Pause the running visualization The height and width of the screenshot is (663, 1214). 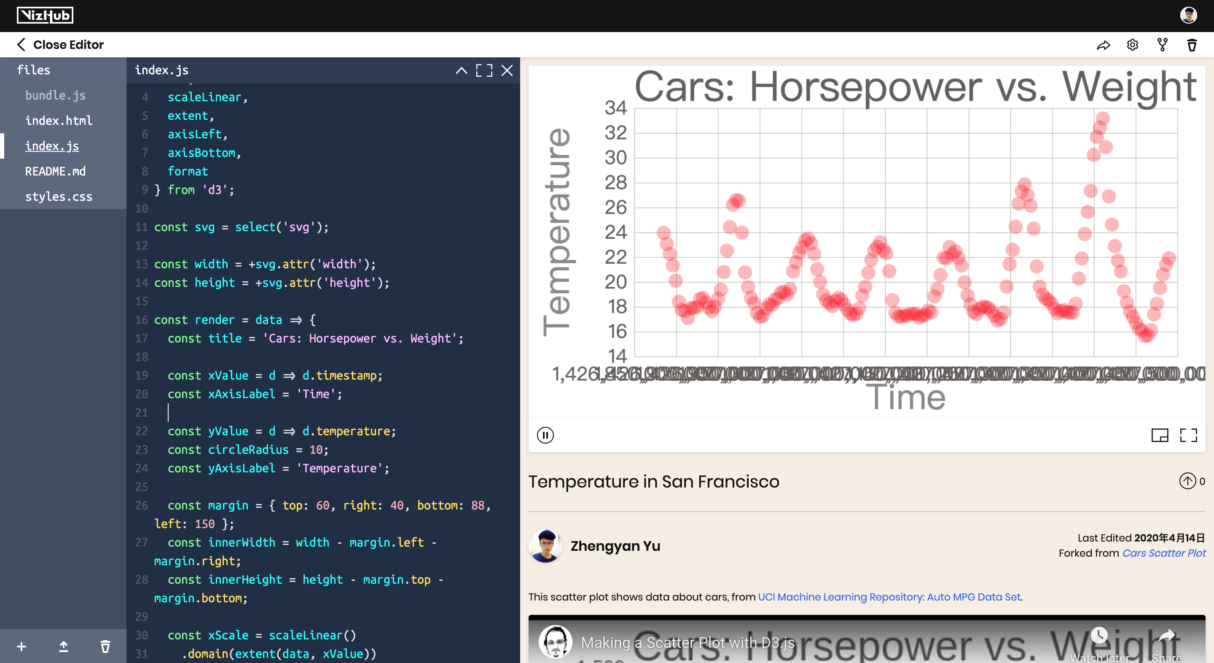pos(545,435)
